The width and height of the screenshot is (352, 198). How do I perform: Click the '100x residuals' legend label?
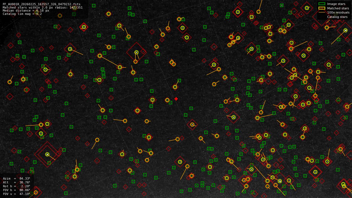click(x=338, y=12)
